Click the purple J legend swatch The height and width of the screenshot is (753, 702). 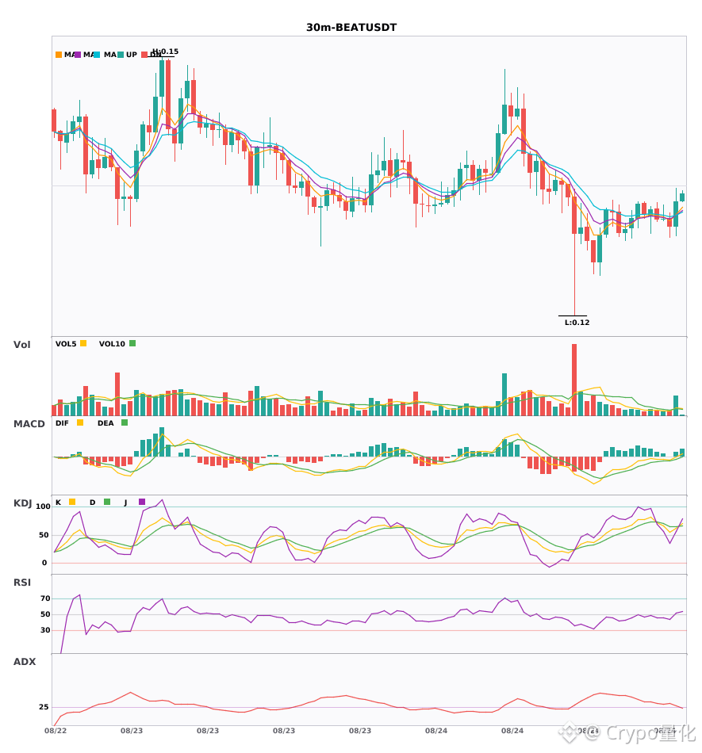click(142, 502)
